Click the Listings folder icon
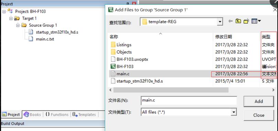This screenshot has height=131, width=278. tap(113, 45)
